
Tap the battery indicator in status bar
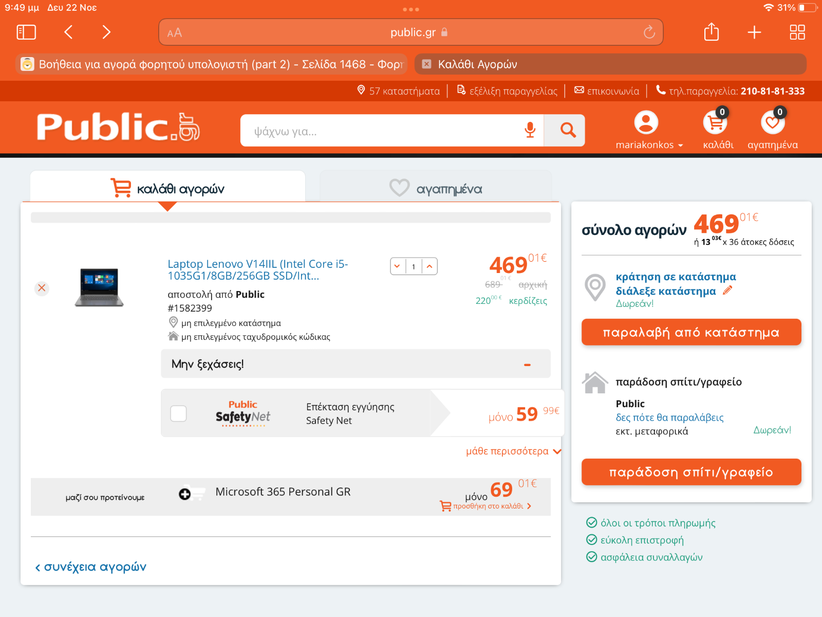[x=808, y=8]
